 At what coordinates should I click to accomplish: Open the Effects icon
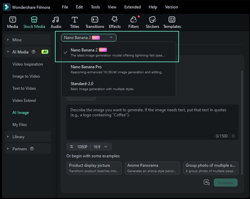point(115,19)
